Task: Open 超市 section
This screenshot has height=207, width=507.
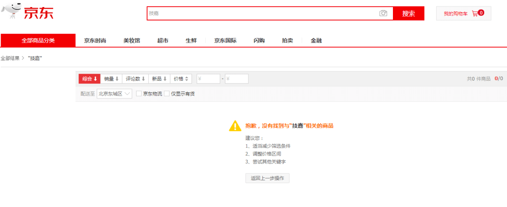Action: point(162,41)
